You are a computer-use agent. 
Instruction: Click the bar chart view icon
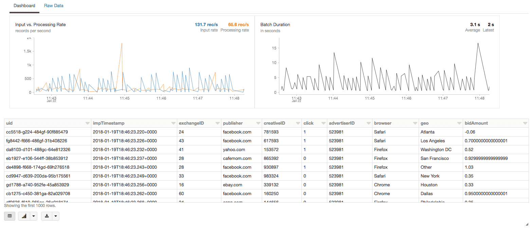[24, 216]
